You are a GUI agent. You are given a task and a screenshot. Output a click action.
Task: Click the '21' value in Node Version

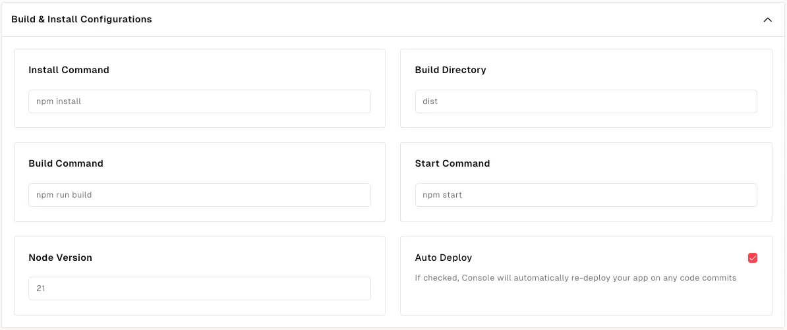(40, 289)
